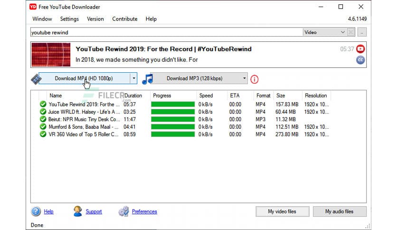
Task: Click the YouTube Rewind 2019 video title
Action: (163, 49)
